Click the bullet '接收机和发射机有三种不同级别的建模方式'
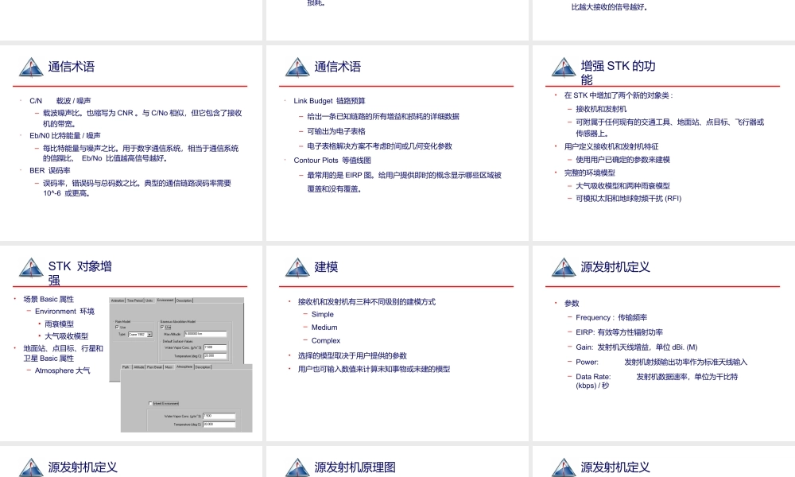The width and height of the screenshot is (795, 477). click(x=366, y=301)
